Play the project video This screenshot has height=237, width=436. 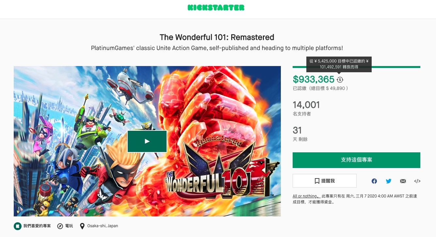(x=147, y=141)
